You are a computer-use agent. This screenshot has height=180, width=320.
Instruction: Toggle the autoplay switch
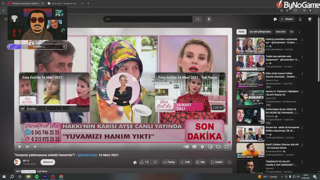click(x=186, y=147)
